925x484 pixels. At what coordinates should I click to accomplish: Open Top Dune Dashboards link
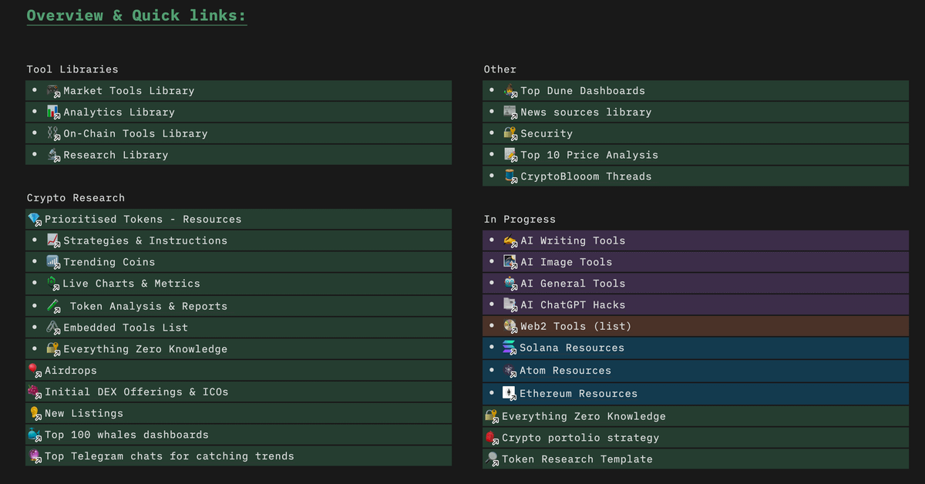(x=582, y=91)
